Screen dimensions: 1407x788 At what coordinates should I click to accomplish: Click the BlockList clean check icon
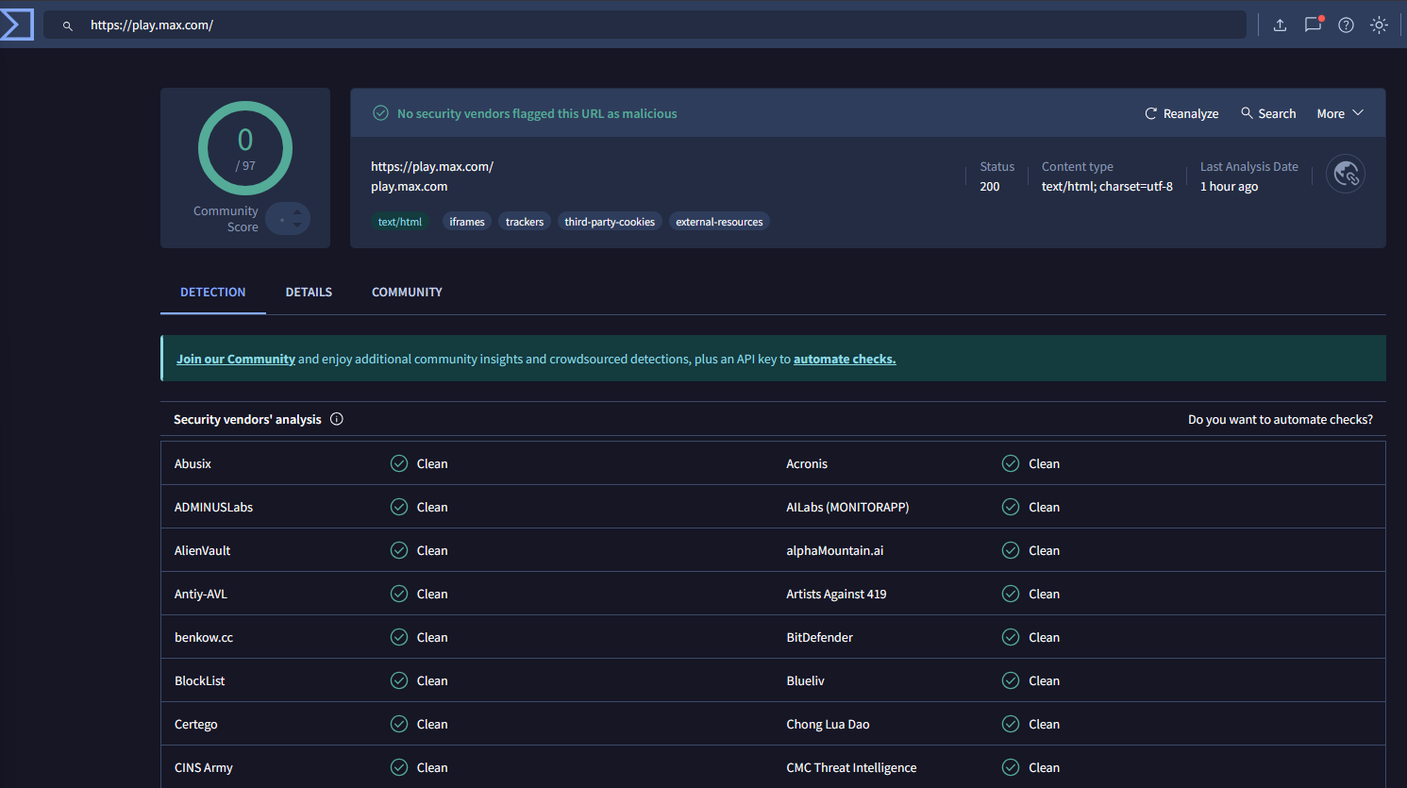pos(399,680)
